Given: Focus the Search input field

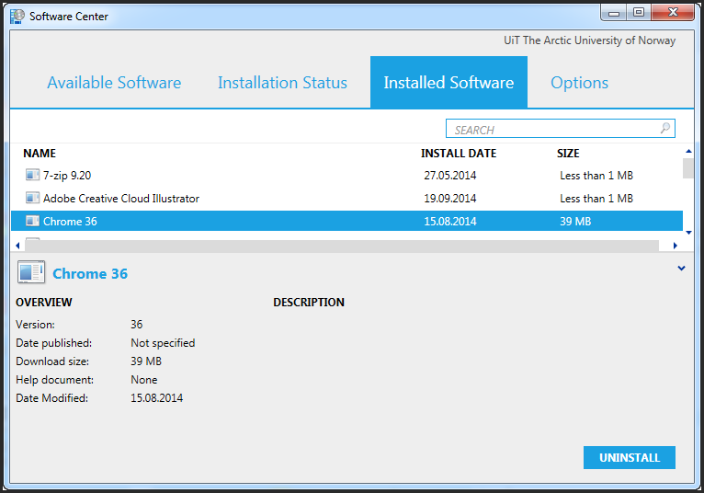Looking at the screenshot, I should [551, 130].
